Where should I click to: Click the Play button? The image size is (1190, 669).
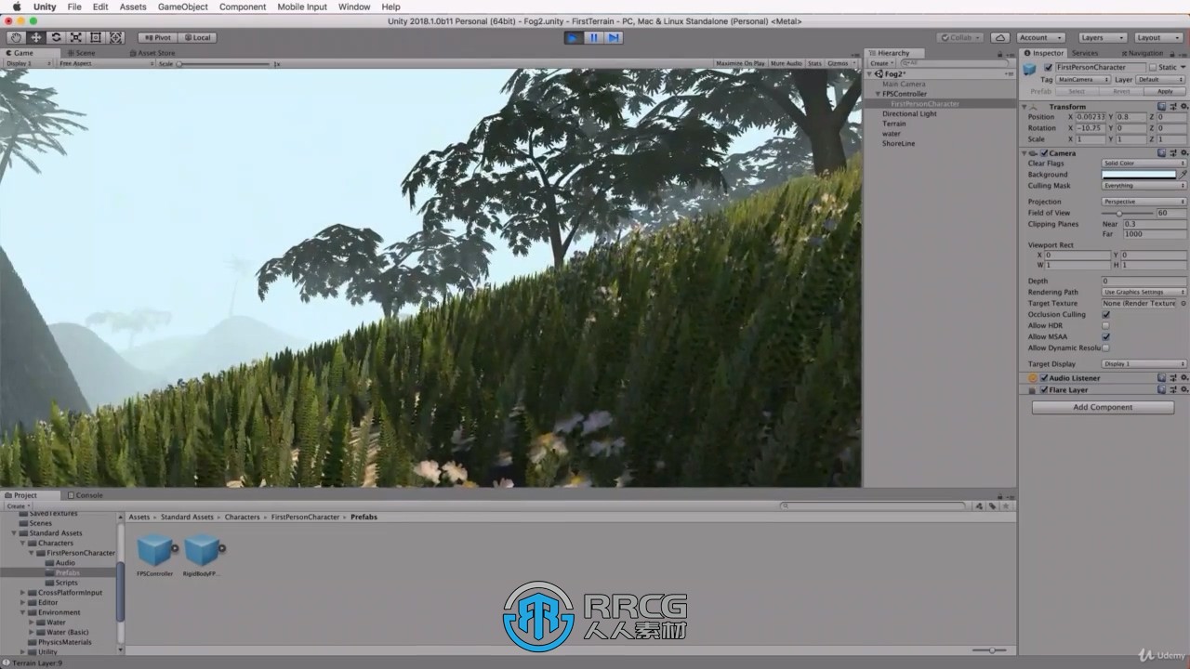click(574, 37)
